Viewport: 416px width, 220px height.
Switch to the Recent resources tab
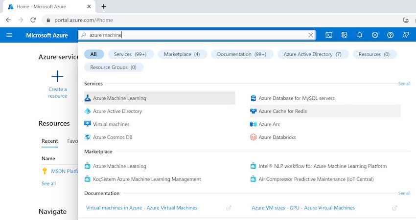(49, 141)
